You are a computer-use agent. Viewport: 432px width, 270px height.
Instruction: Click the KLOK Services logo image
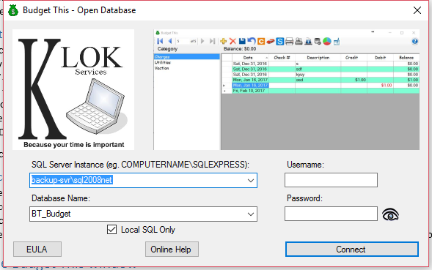click(x=73, y=89)
